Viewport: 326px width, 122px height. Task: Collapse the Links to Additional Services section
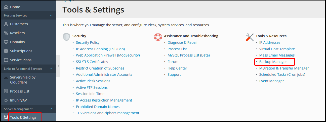[x=51, y=69]
